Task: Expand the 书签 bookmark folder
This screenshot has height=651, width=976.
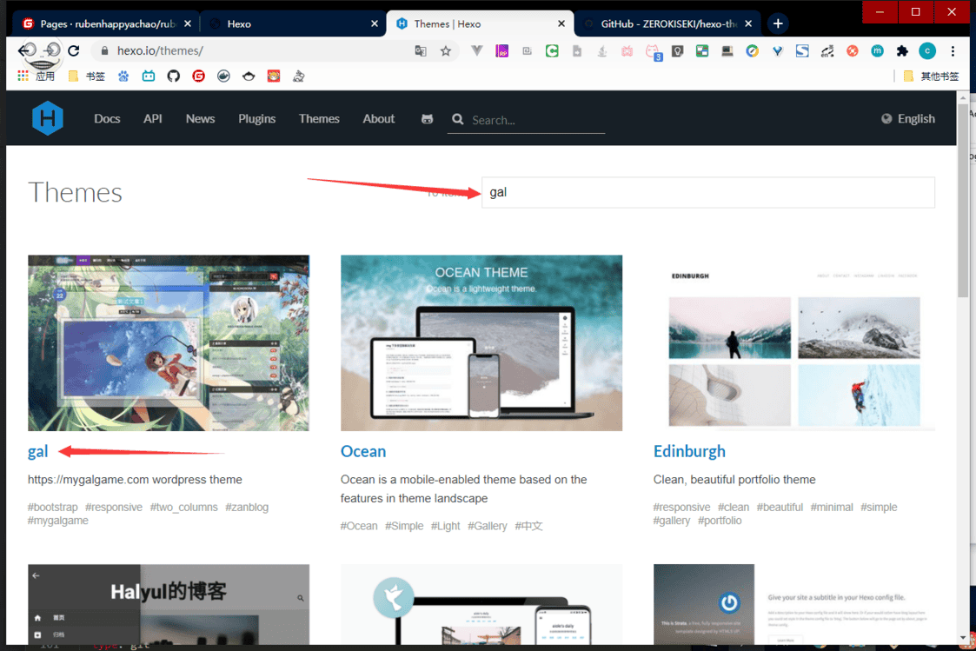Action: click(87, 76)
